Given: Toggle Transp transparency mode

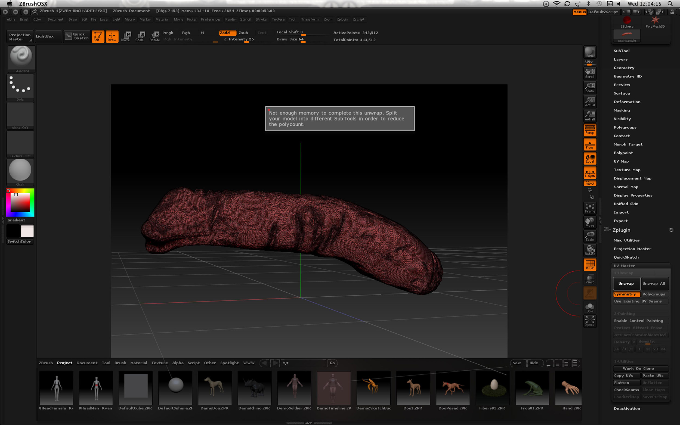Looking at the screenshot, I should click(x=590, y=279).
